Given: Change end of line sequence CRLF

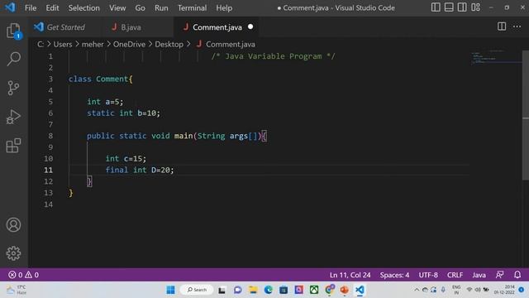Looking at the screenshot, I should click(455, 275).
